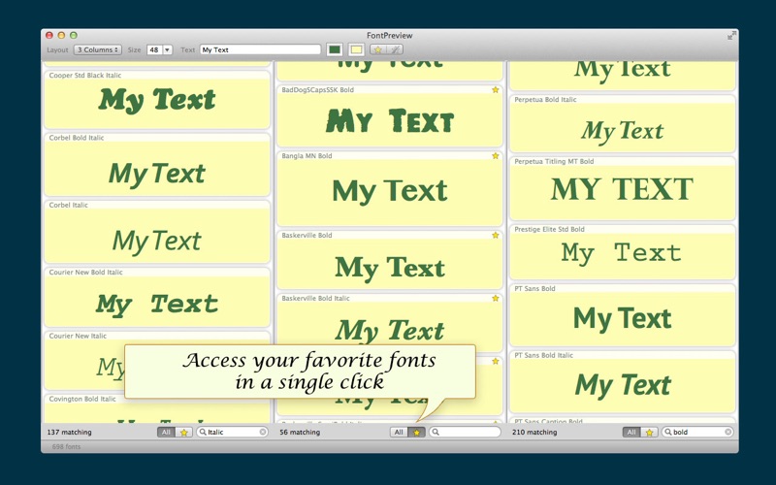Clear the 'bold' search filter
Screen dimensions: 776x485
click(x=728, y=433)
